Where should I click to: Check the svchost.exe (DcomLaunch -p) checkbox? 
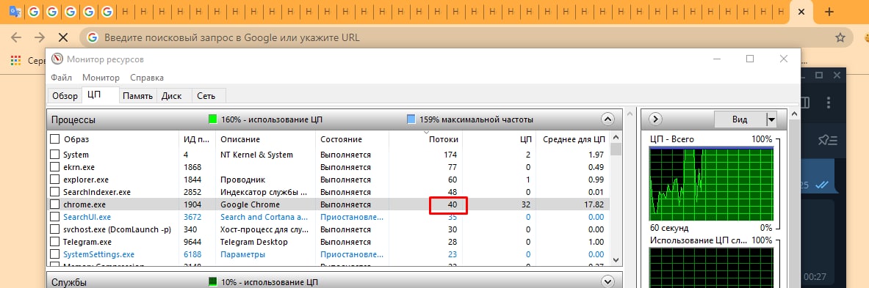pyautogui.click(x=55, y=229)
